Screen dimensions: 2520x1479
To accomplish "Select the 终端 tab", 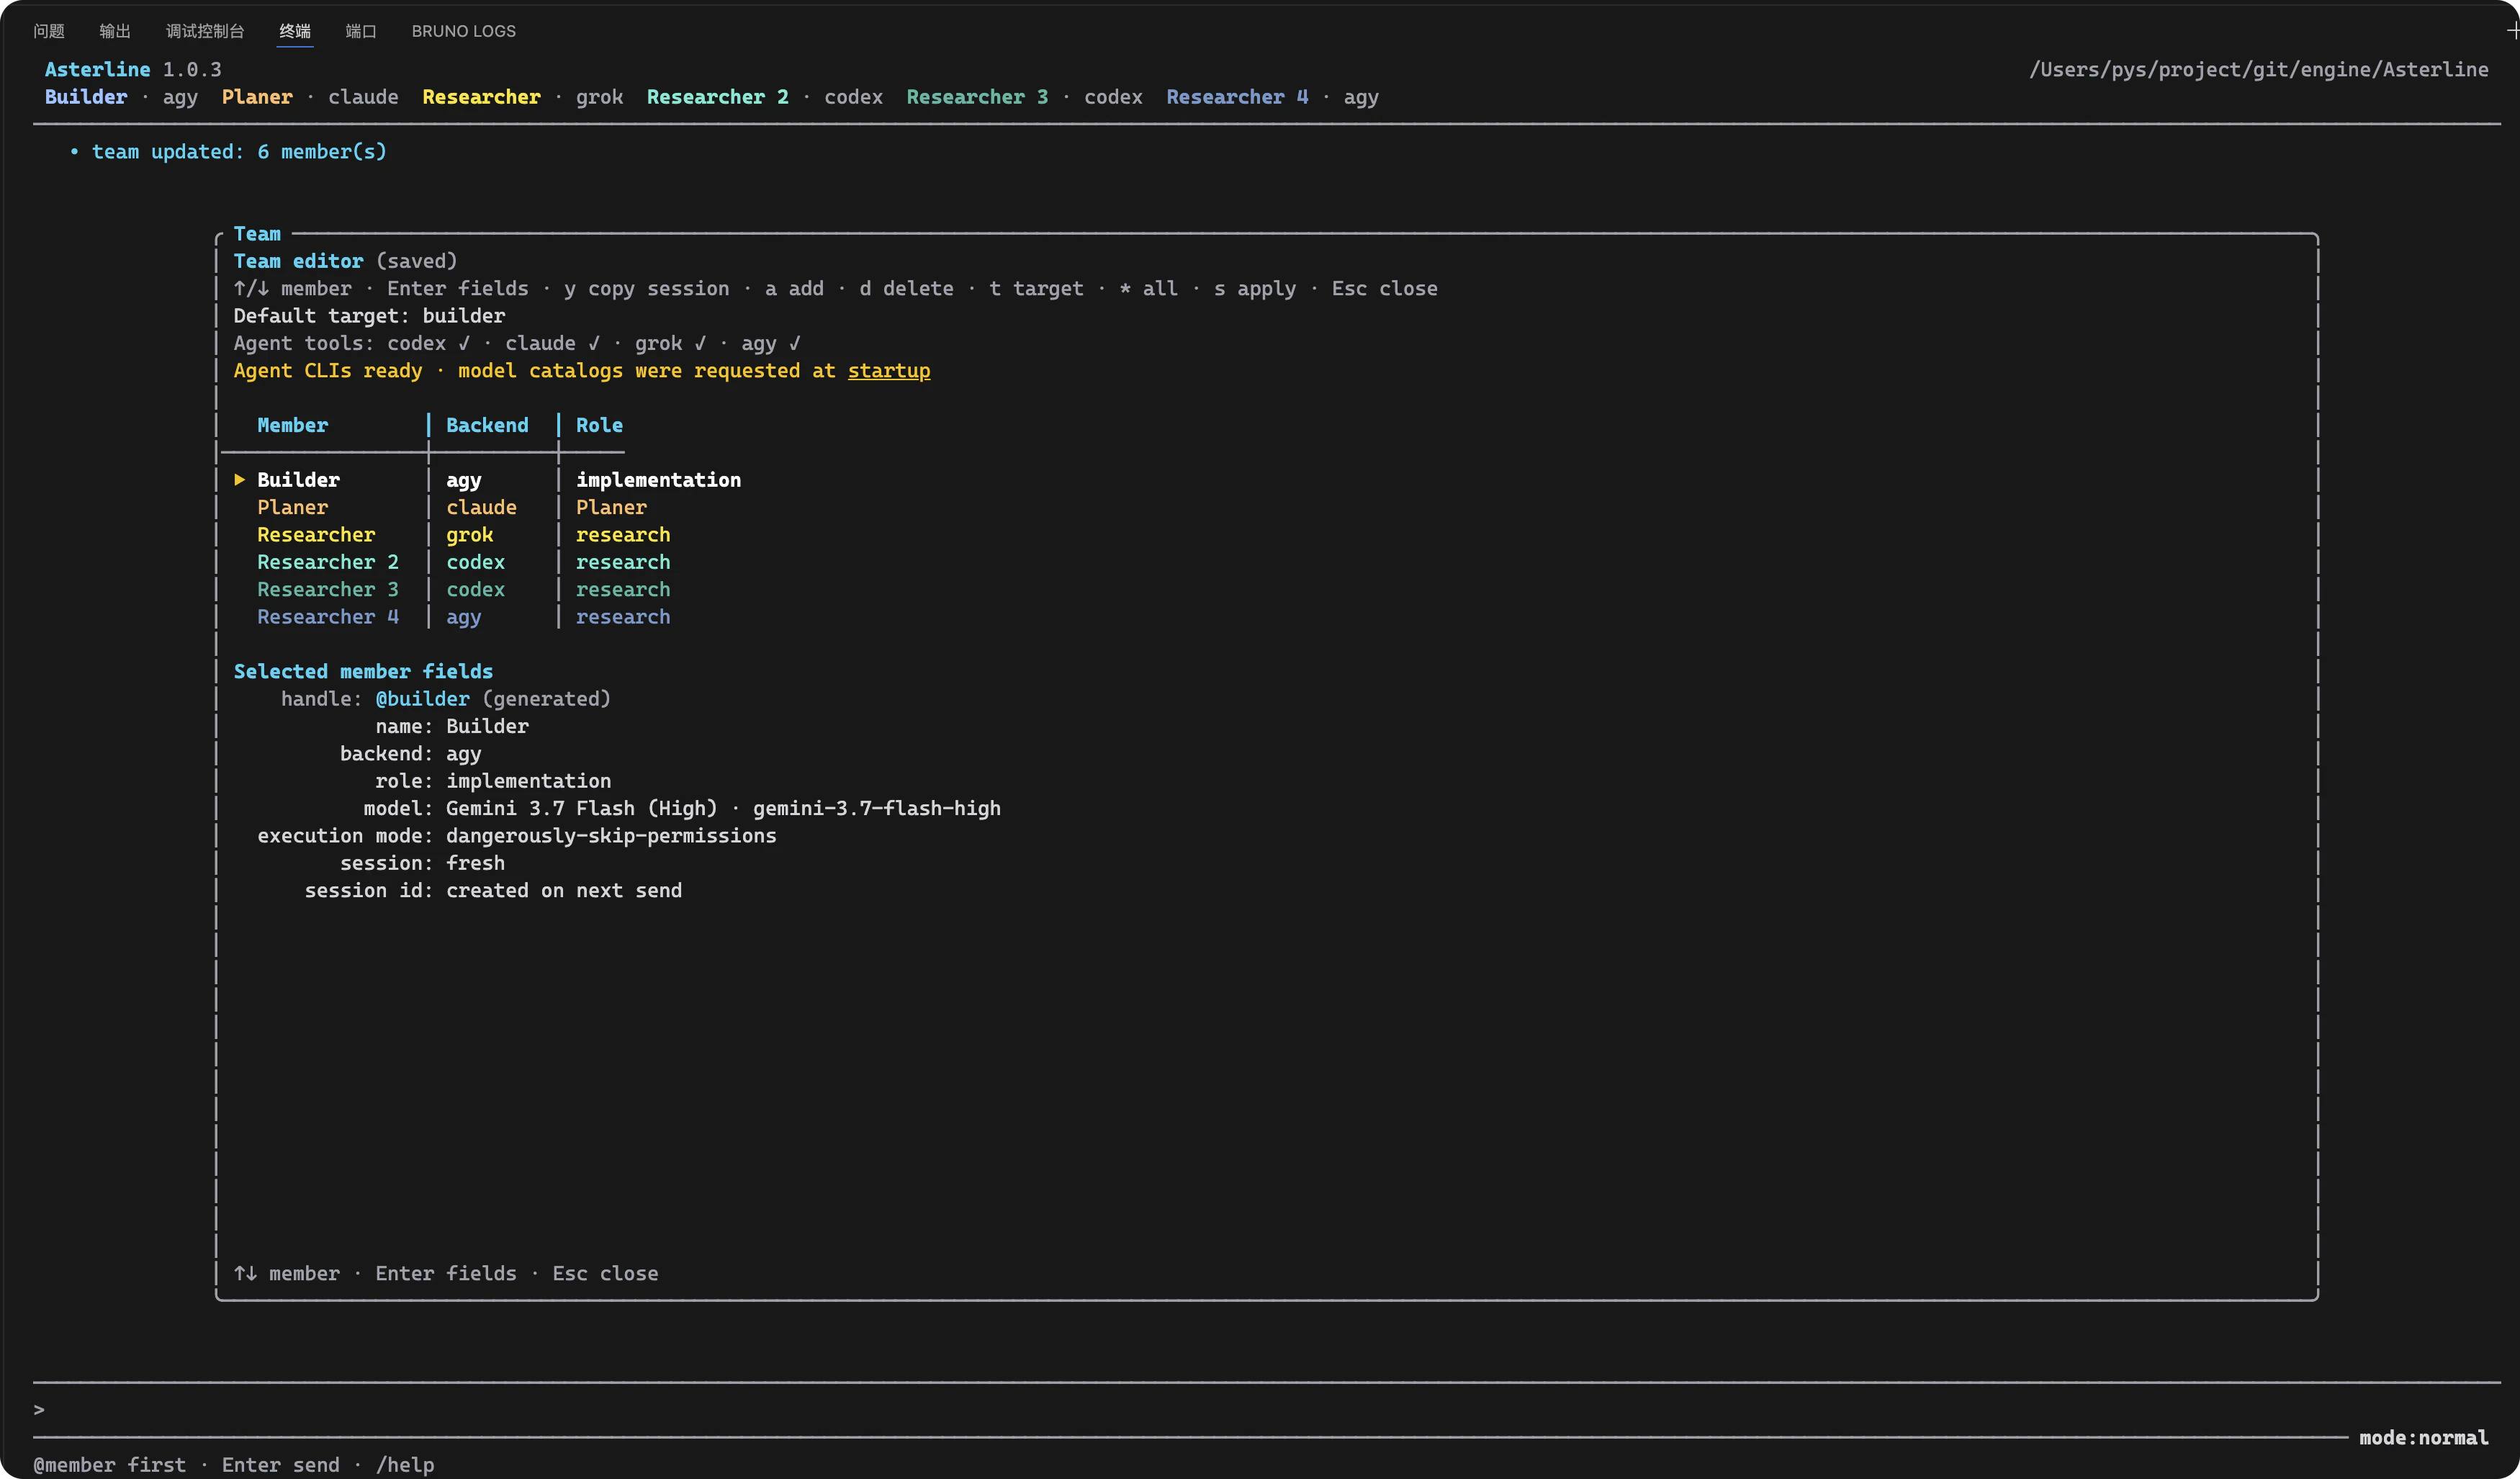I will point(295,31).
